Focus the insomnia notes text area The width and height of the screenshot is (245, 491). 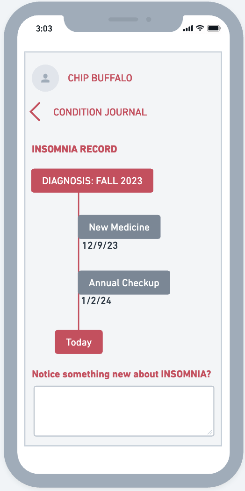tap(124, 411)
